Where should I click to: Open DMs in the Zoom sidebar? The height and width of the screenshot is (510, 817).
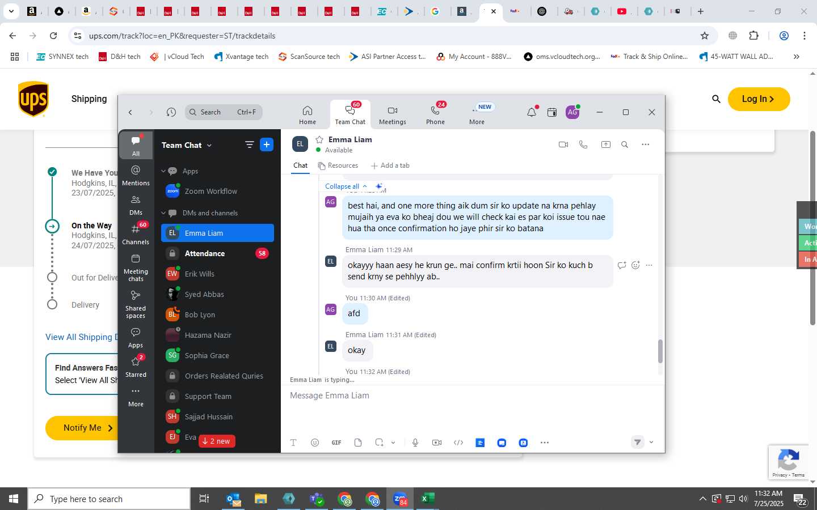(136, 205)
